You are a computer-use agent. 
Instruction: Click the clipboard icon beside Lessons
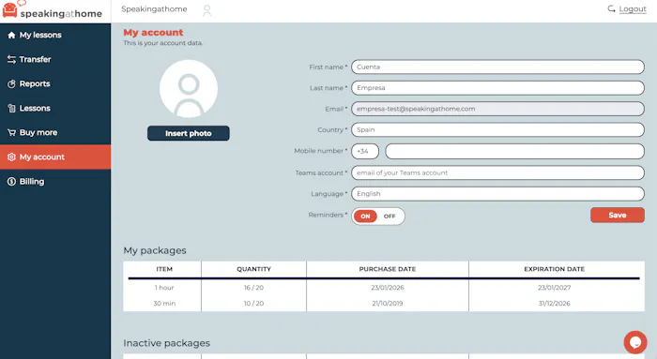[x=11, y=109]
